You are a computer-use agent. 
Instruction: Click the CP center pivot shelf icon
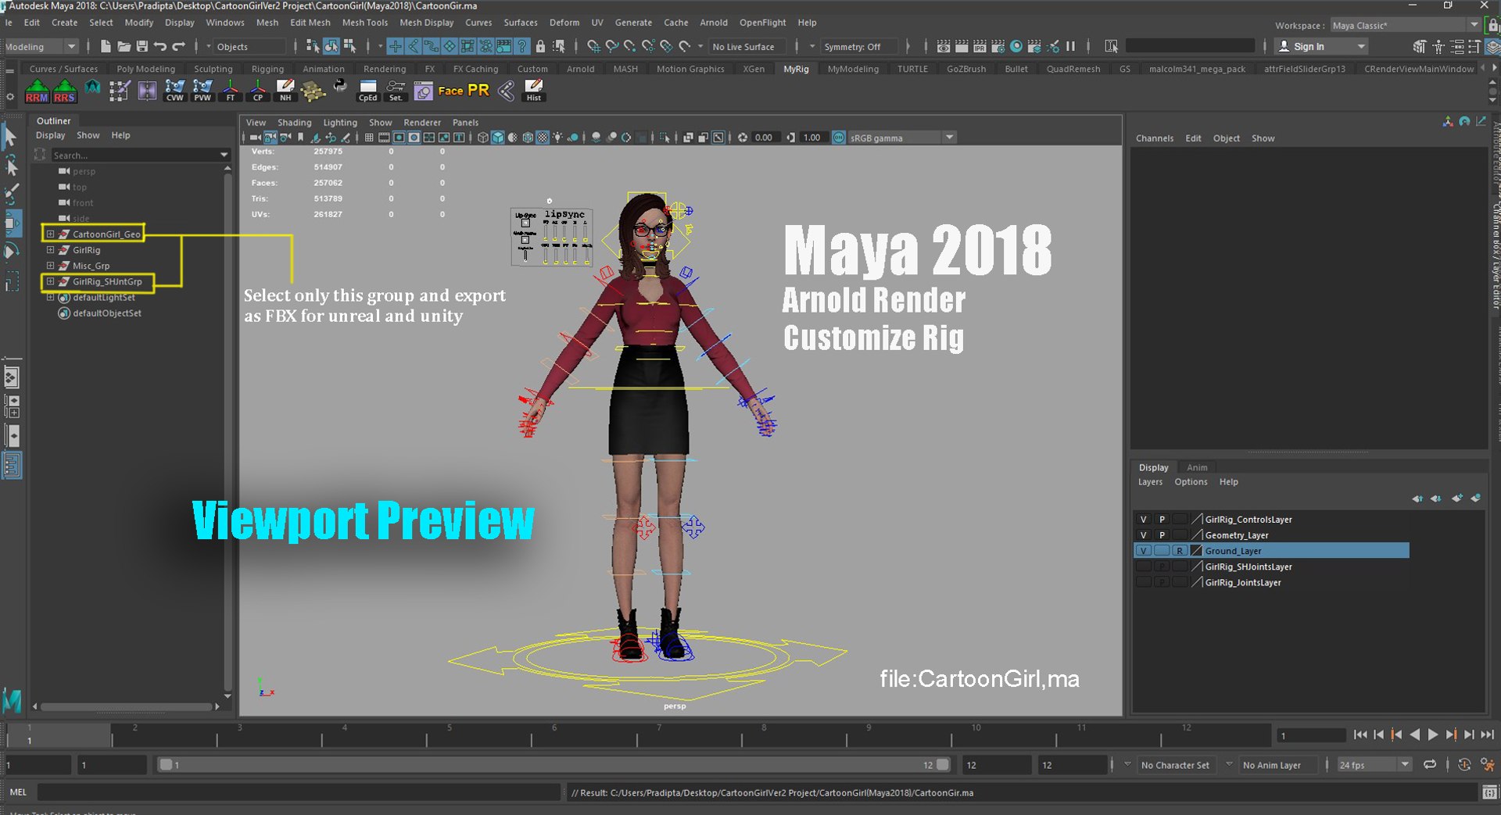click(258, 91)
